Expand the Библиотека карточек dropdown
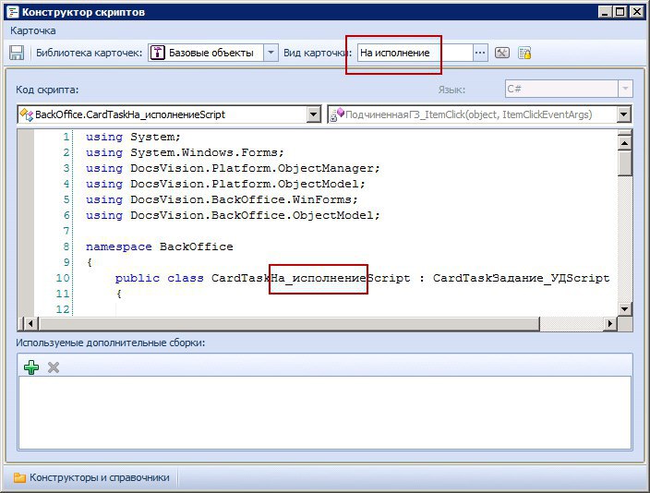The image size is (650, 493). [271, 53]
